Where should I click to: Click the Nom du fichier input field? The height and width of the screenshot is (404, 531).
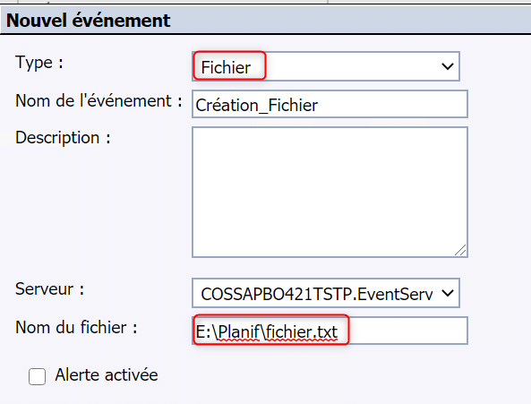[x=330, y=331]
